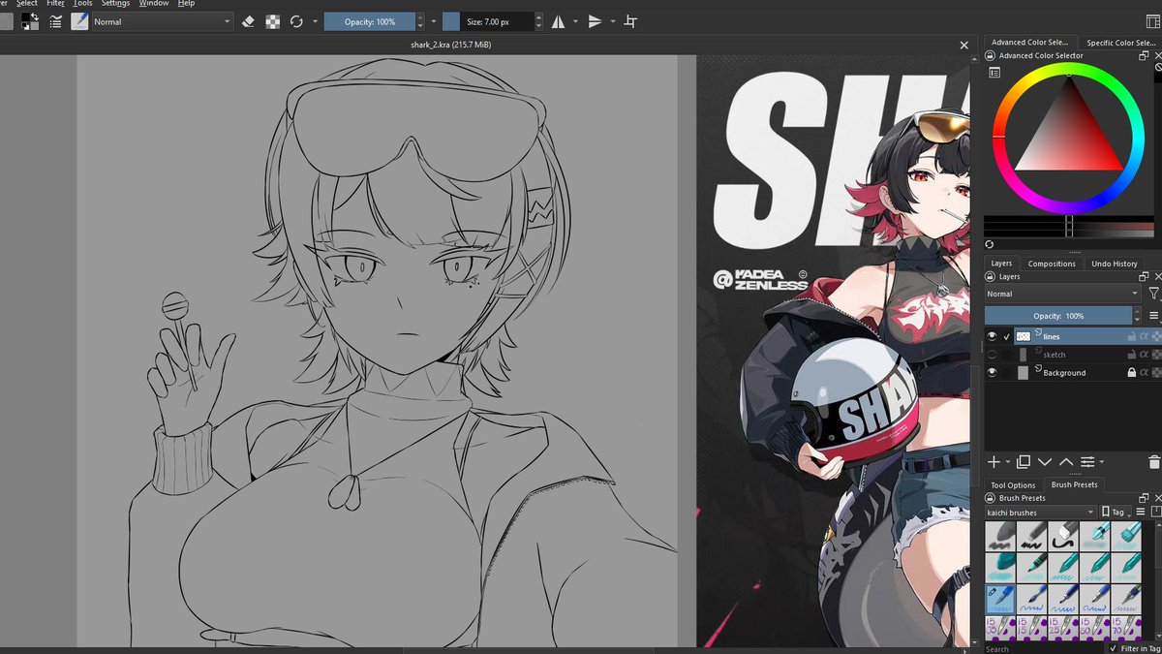Lock the Brush Presets docker using its lock icon

pyautogui.click(x=991, y=498)
